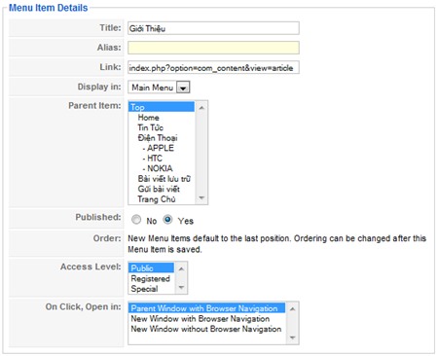
Task: Set Published to Yes
Action: (167, 220)
